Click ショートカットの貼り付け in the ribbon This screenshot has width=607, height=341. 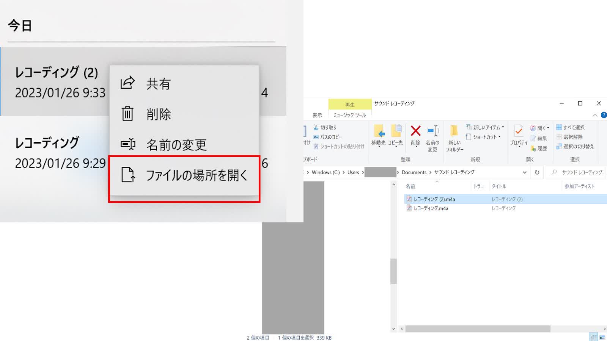pyautogui.click(x=339, y=146)
